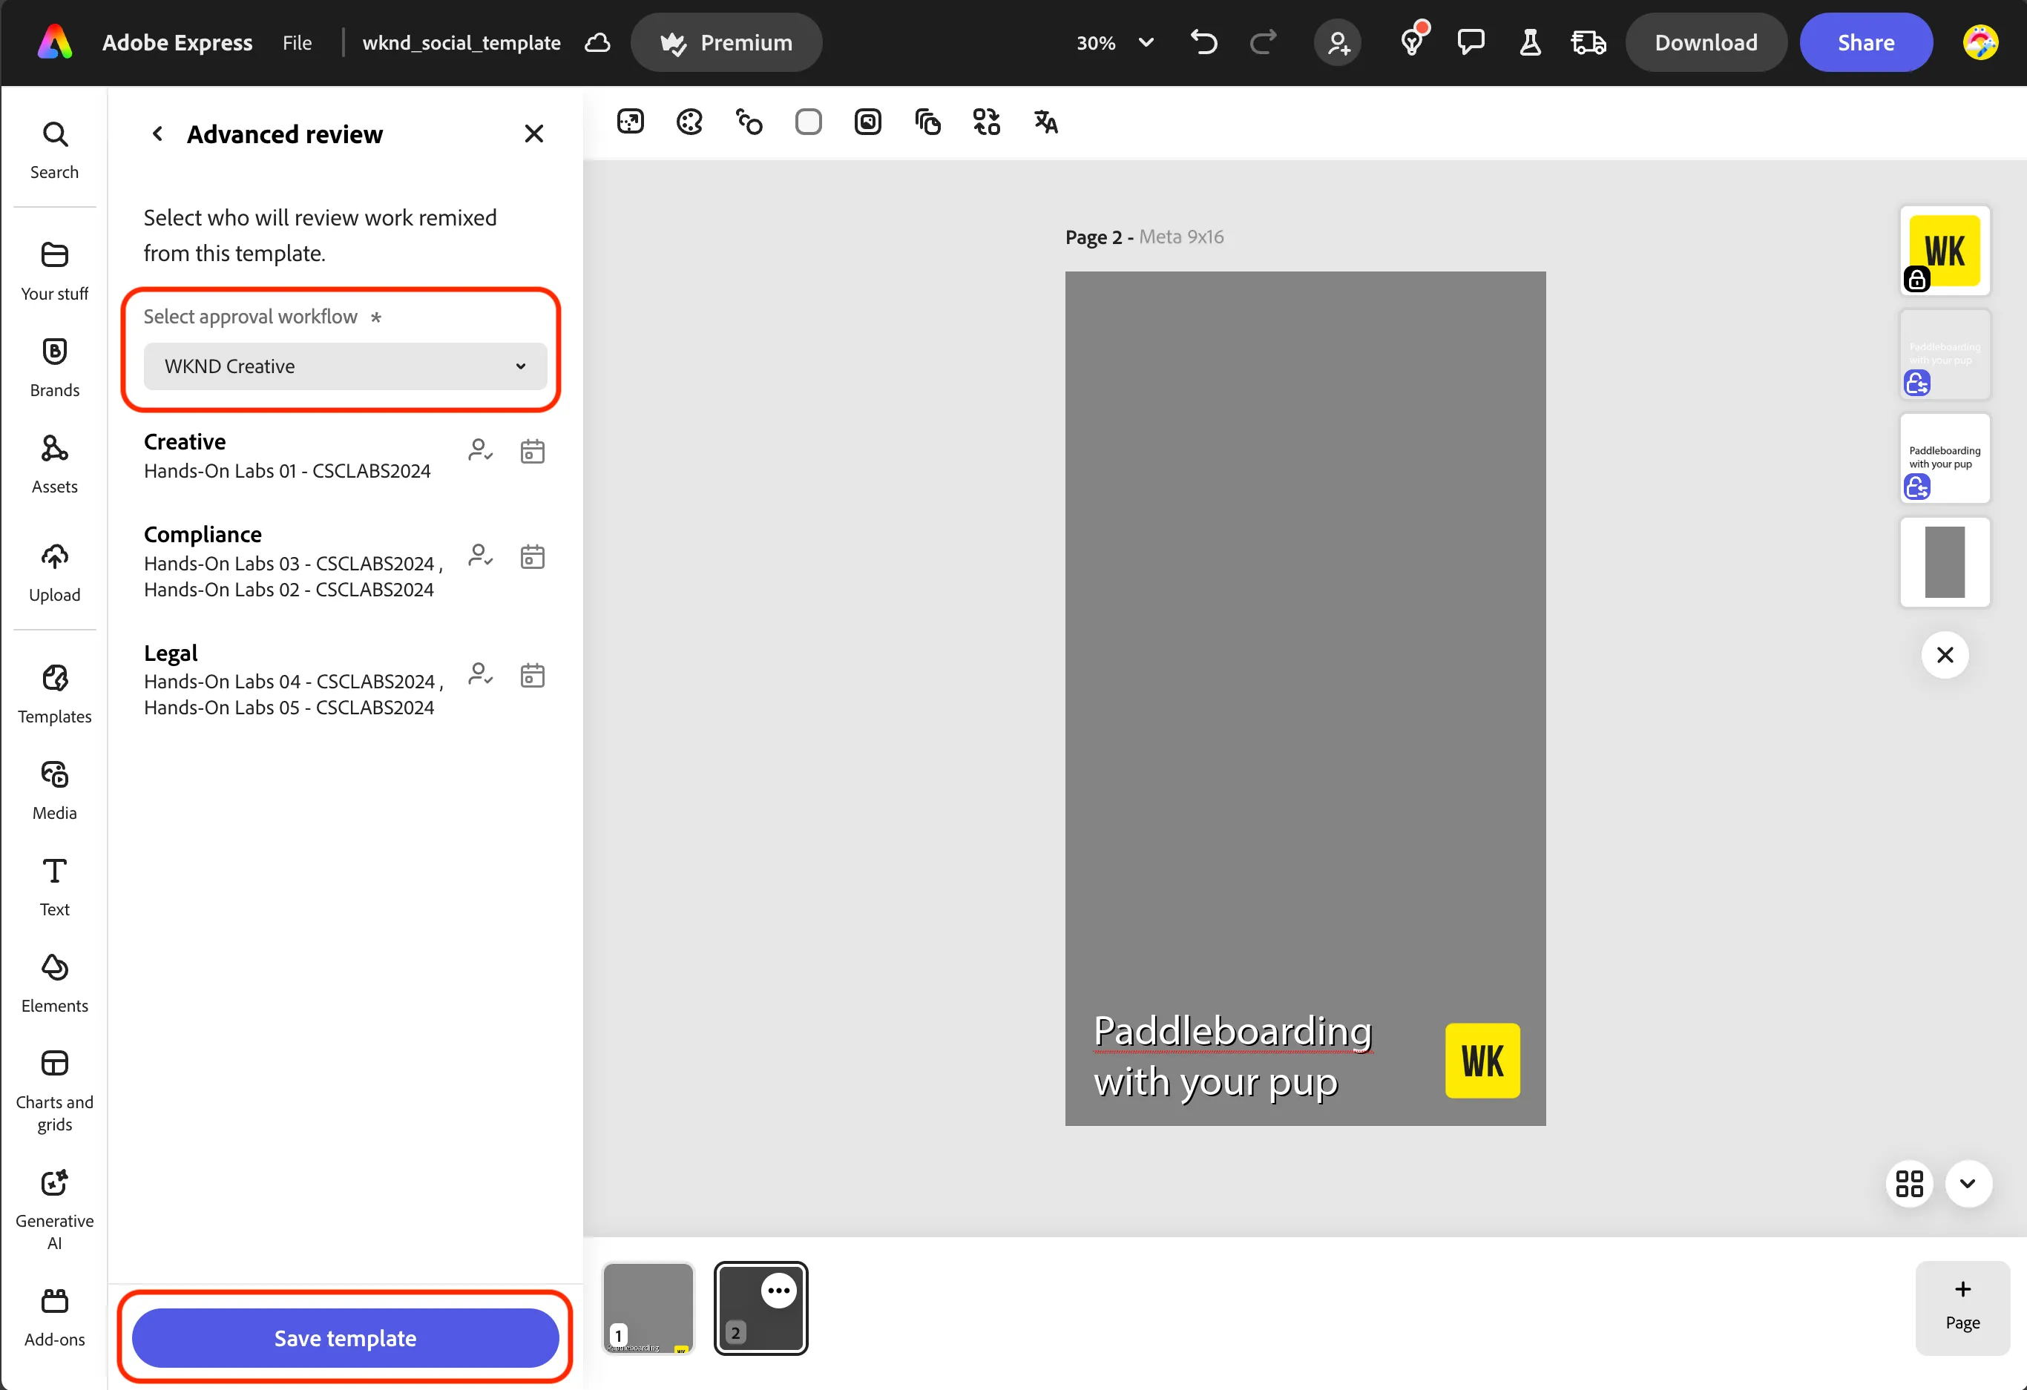Open the Brands panel
The image size is (2027, 1390).
coord(54,368)
